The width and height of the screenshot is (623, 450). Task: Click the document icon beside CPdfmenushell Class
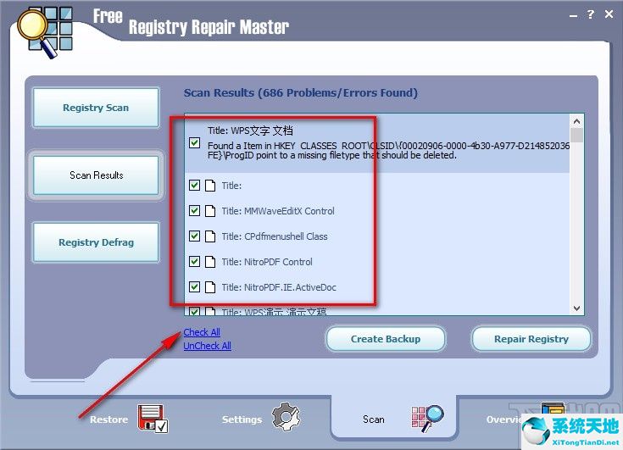(x=209, y=236)
